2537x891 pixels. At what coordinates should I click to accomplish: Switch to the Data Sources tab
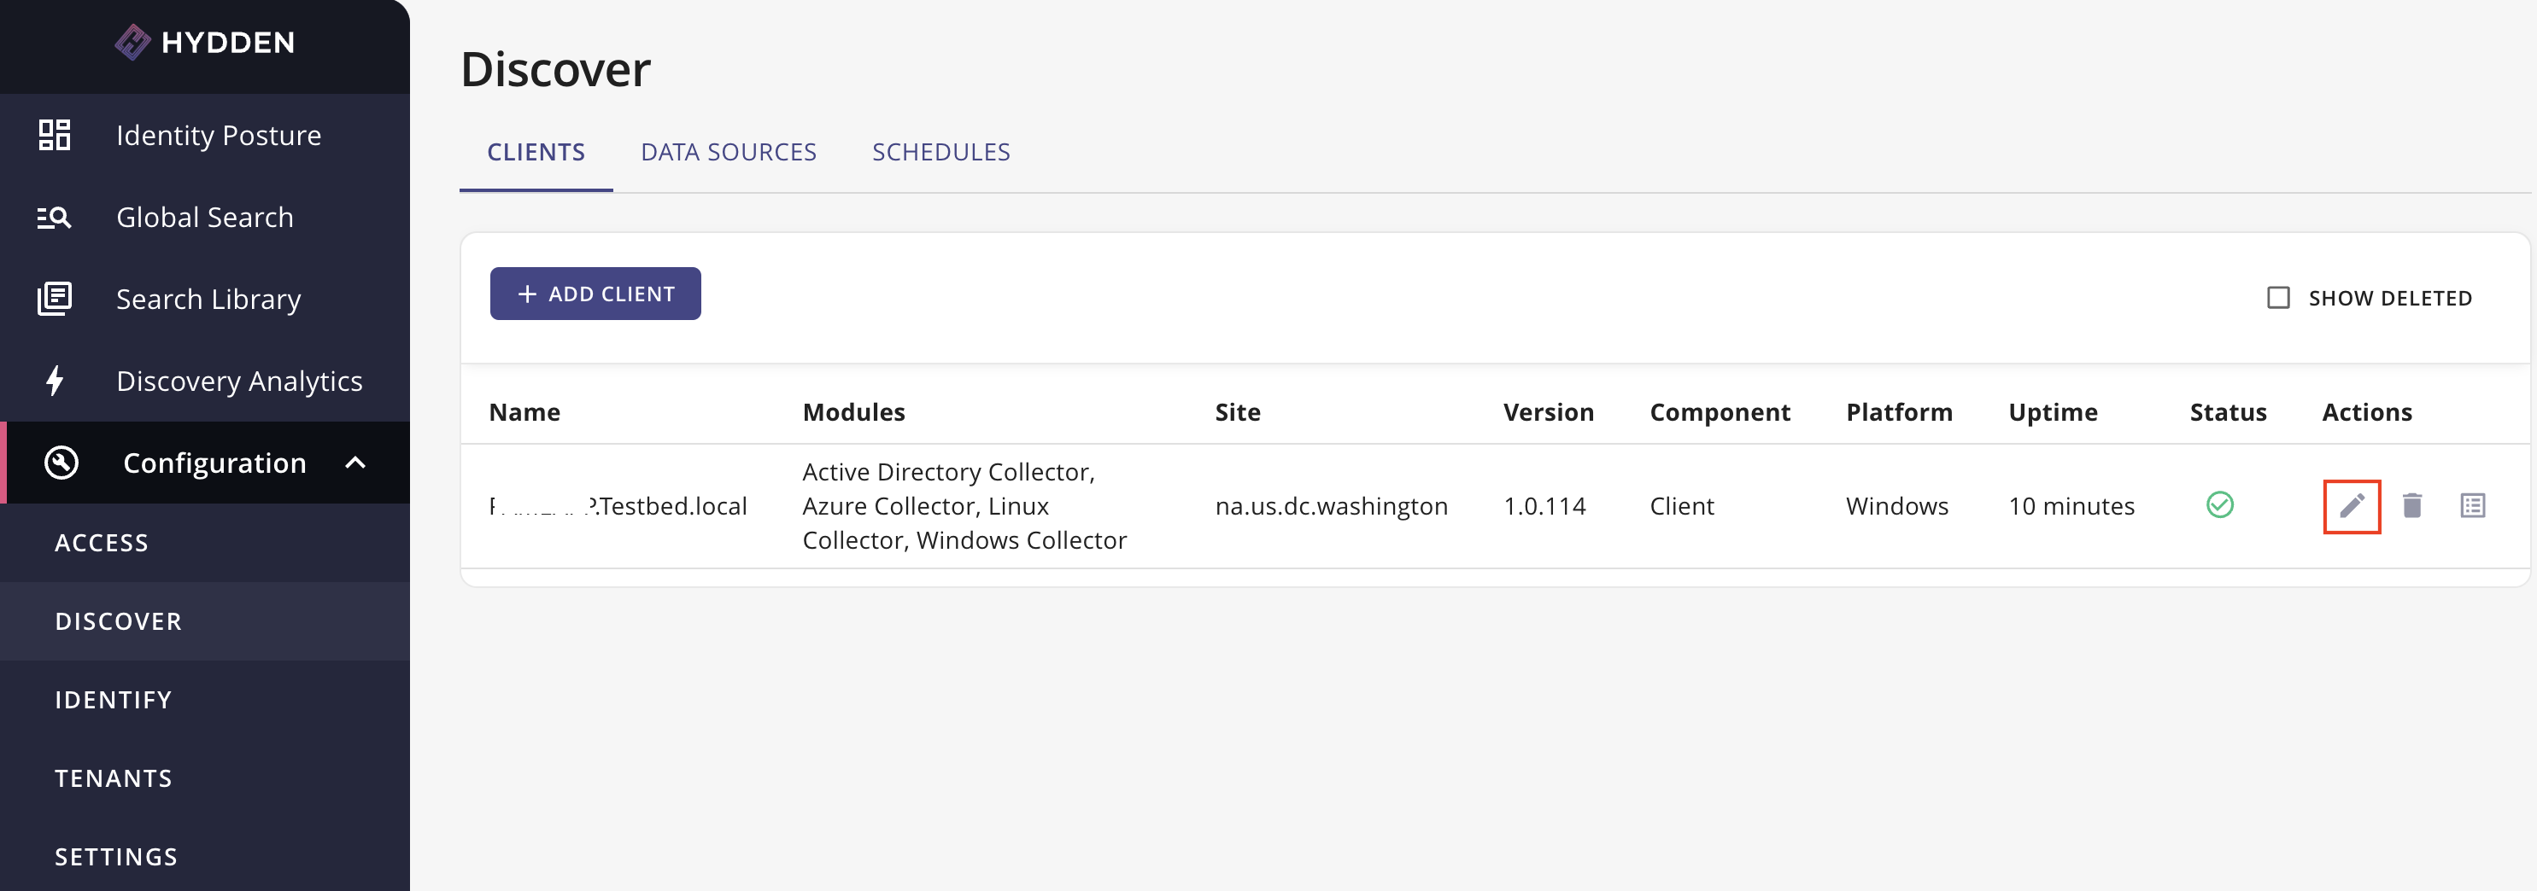[x=729, y=151]
